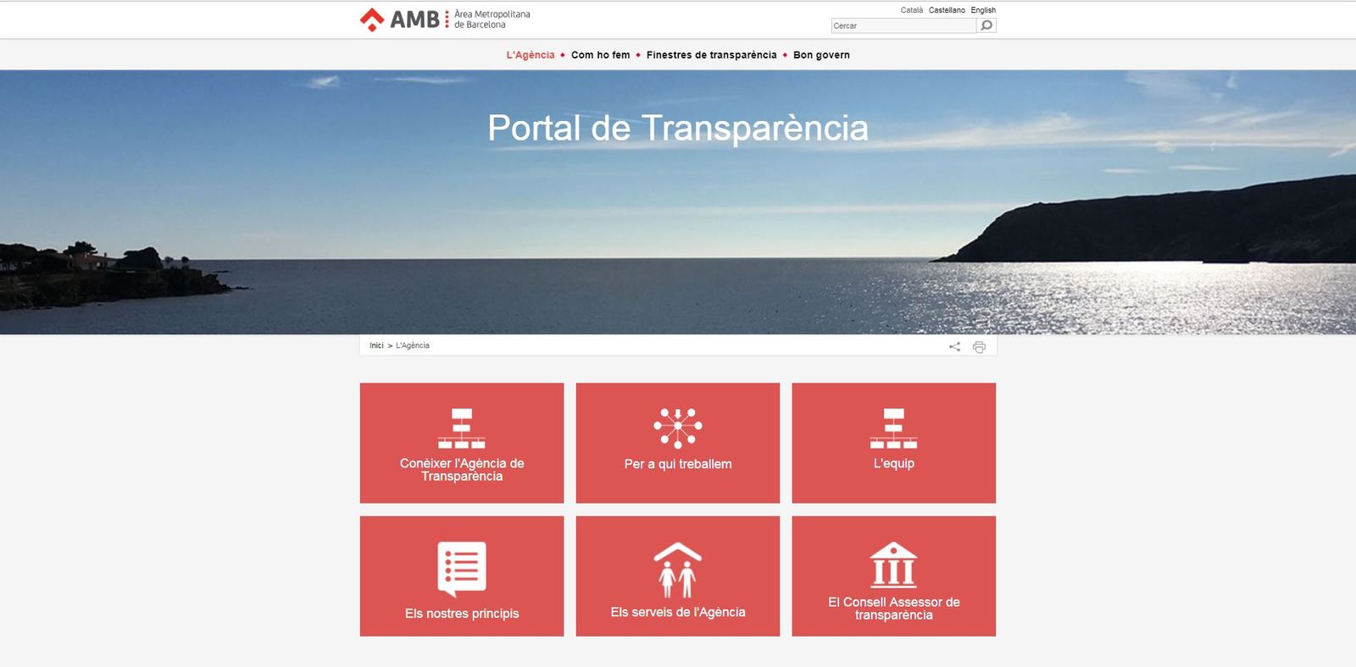
Task: Click the columned building icon
Action: pyautogui.click(x=893, y=565)
